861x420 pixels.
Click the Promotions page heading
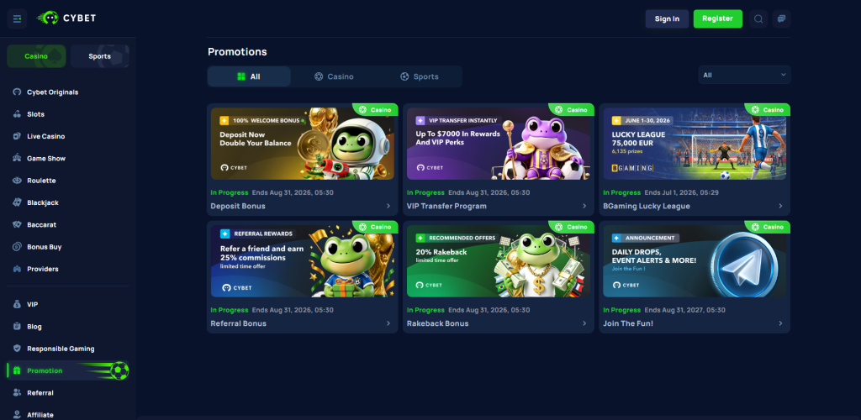tap(237, 52)
